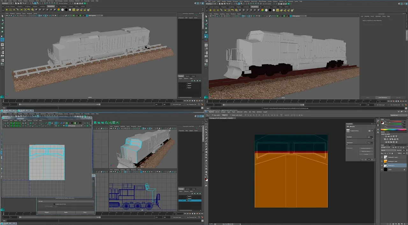Click Borde de máscara button in Propiedades panel

[366, 148]
